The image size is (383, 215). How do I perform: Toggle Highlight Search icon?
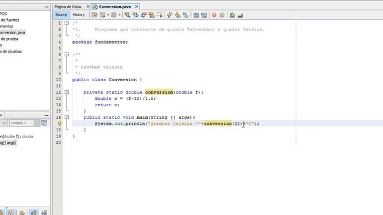point(151,15)
